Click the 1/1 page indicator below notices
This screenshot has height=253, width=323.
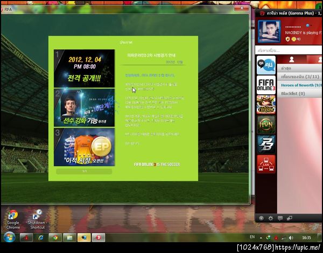click(85, 172)
